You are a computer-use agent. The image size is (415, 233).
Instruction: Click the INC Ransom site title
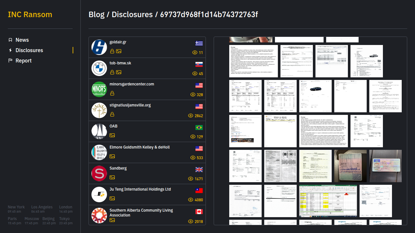pyautogui.click(x=30, y=15)
